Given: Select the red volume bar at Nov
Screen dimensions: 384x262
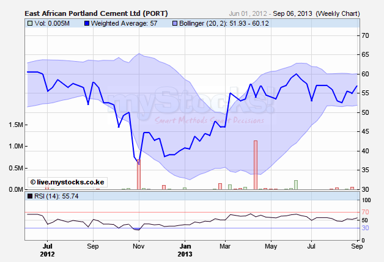Looking at the screenshot, I should (x=139, y=175).
